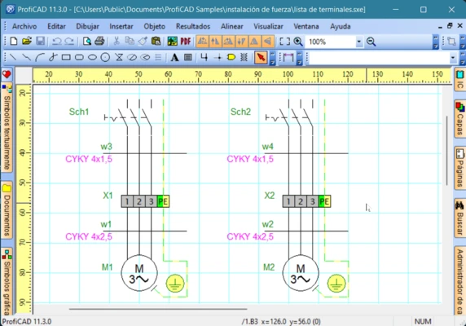The height and width of the screenshot is (326, 466).
Task: Open the Objeto menu
Action: [154, 26]
